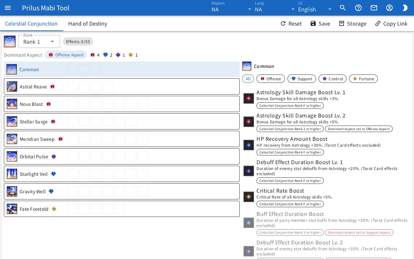Image resolution: width=414 pixels, height=259 pixels.
Task: Switch to Hand of Destiny tab
Action: [x=88, y=24]
